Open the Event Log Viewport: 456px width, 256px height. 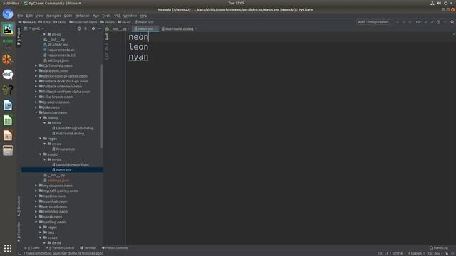pyautogui.click(x=439, y=248)
